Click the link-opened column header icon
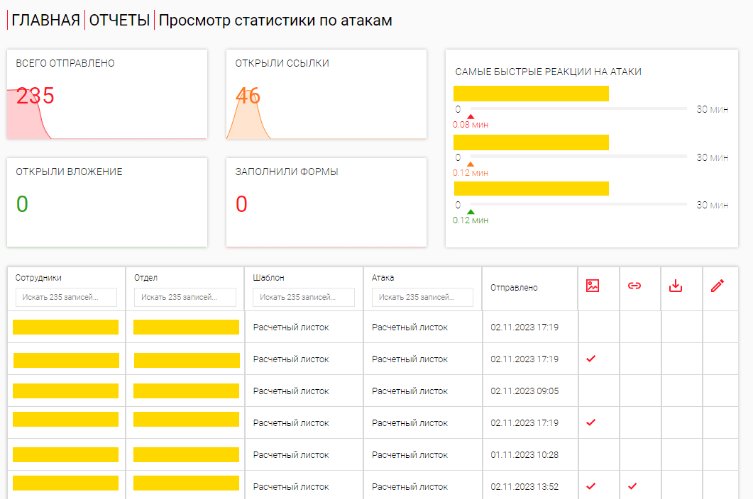The height and width of the screenshot is (499, 753). click(x=634, y=286)
